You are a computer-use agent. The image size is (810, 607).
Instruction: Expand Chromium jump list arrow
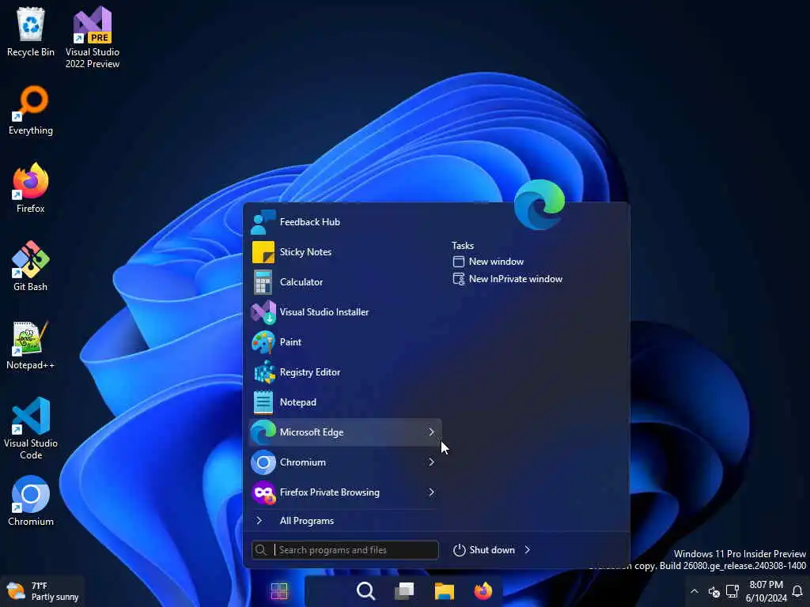coord(431,462)
